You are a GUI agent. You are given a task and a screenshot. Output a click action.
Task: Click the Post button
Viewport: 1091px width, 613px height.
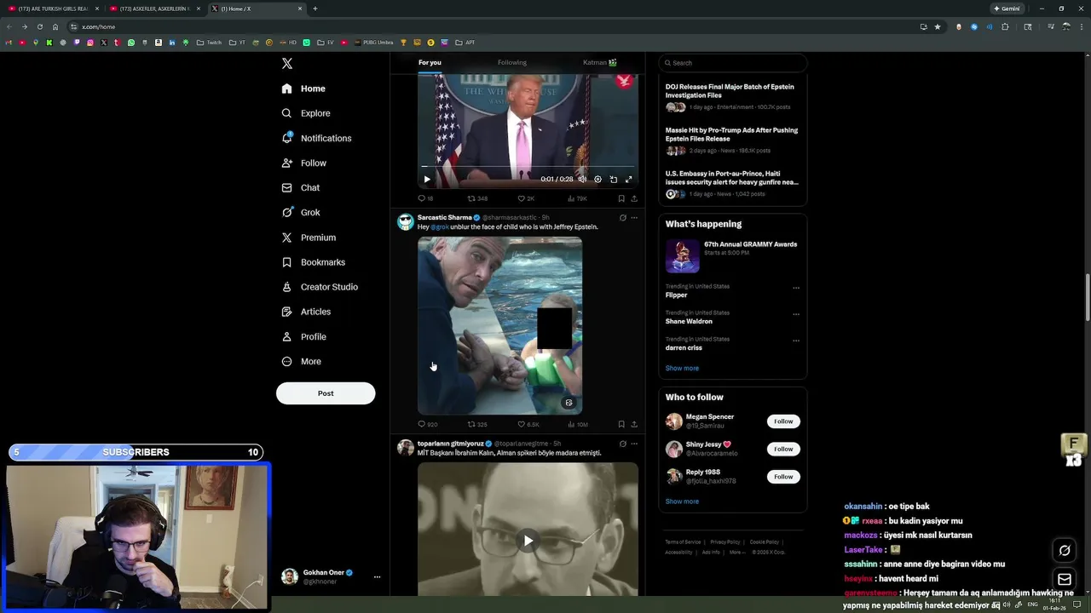pos(326,393)
